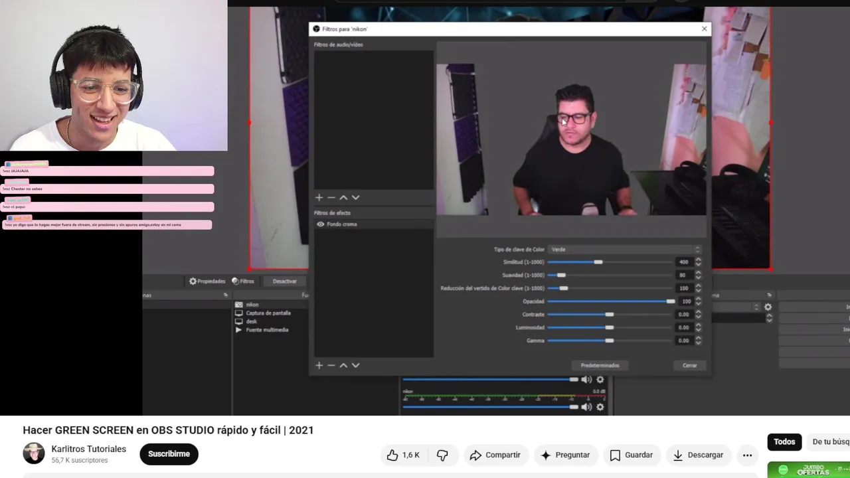Decrease Gamma using its stepper down arrow
The width and height of the screenshot is (850, 478).
pos(698,343)
